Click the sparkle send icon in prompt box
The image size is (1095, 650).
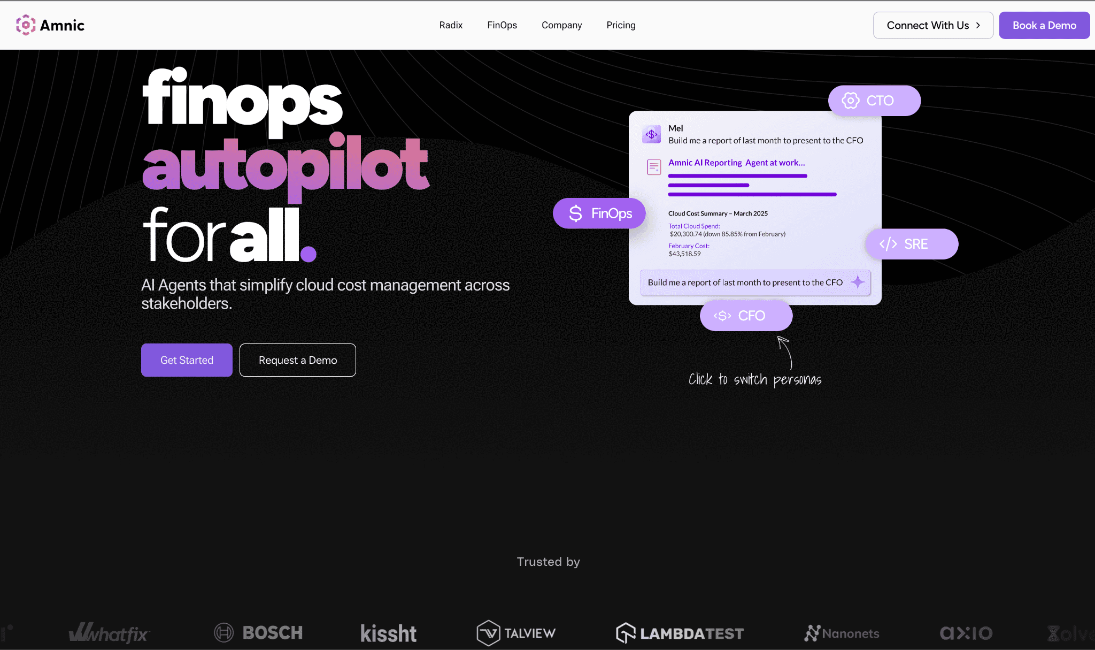pyautogui.click(x=858, y=282)
